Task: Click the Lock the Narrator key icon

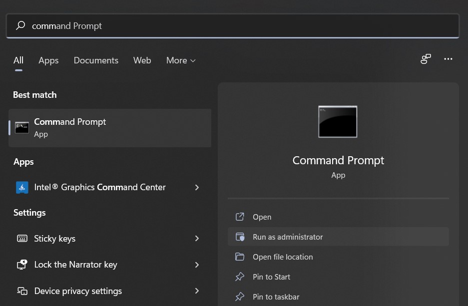Action: coord(22,265)
